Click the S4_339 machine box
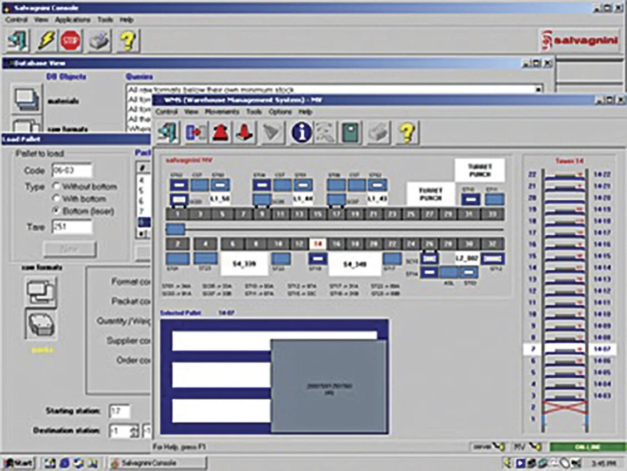This screenshot has width=627, height=471. pos(244,264)
